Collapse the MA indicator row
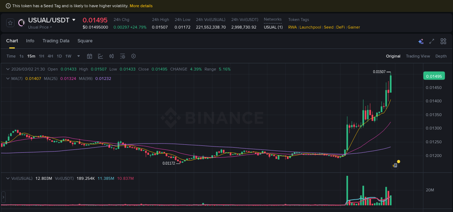The image size is (453, 212). coord(8,78)
